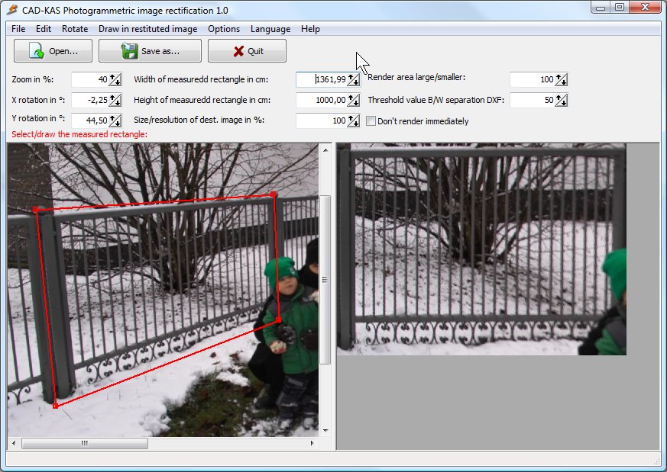The image size is (667, 472).
Task: Open the Draw in restituted image menu
Action: (x=147, y=29)
